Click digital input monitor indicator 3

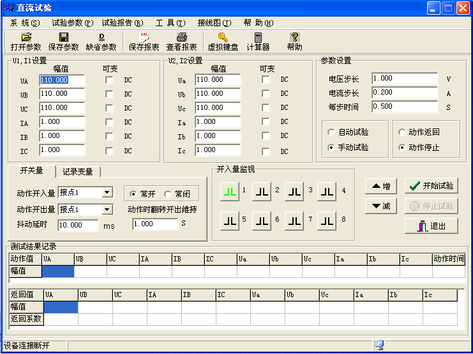point(294,192)
